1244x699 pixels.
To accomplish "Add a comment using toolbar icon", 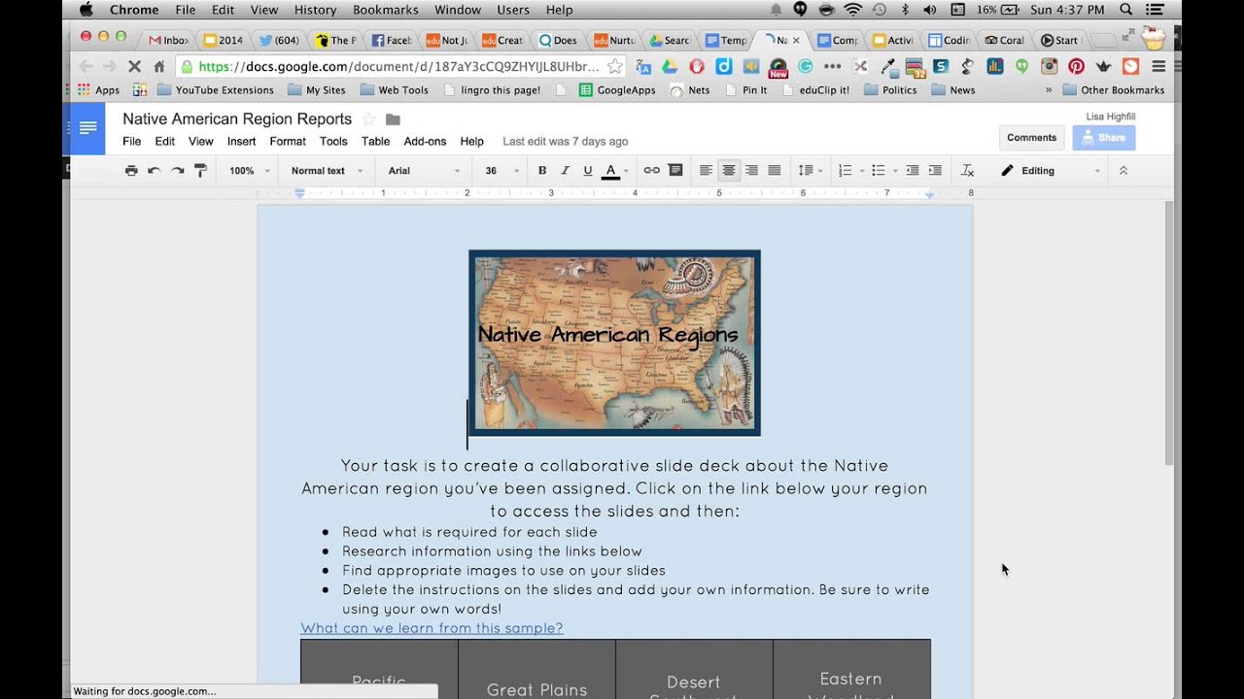I will pyautogui.click(x=675, y=170).
